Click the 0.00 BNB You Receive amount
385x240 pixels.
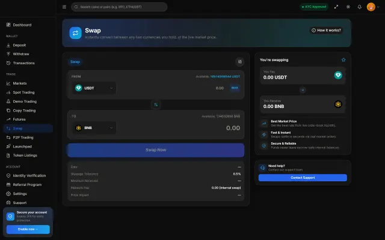click(274, 107)
